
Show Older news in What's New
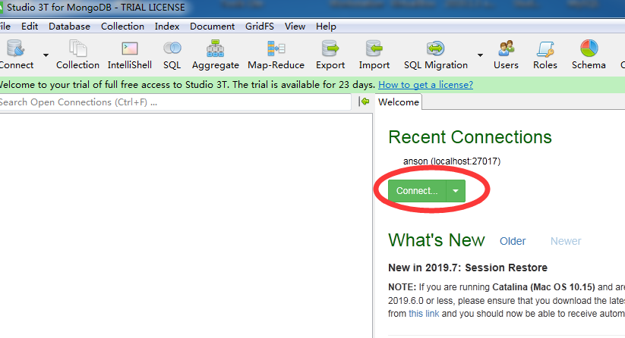pyautogui.click(x=513, y=241)
